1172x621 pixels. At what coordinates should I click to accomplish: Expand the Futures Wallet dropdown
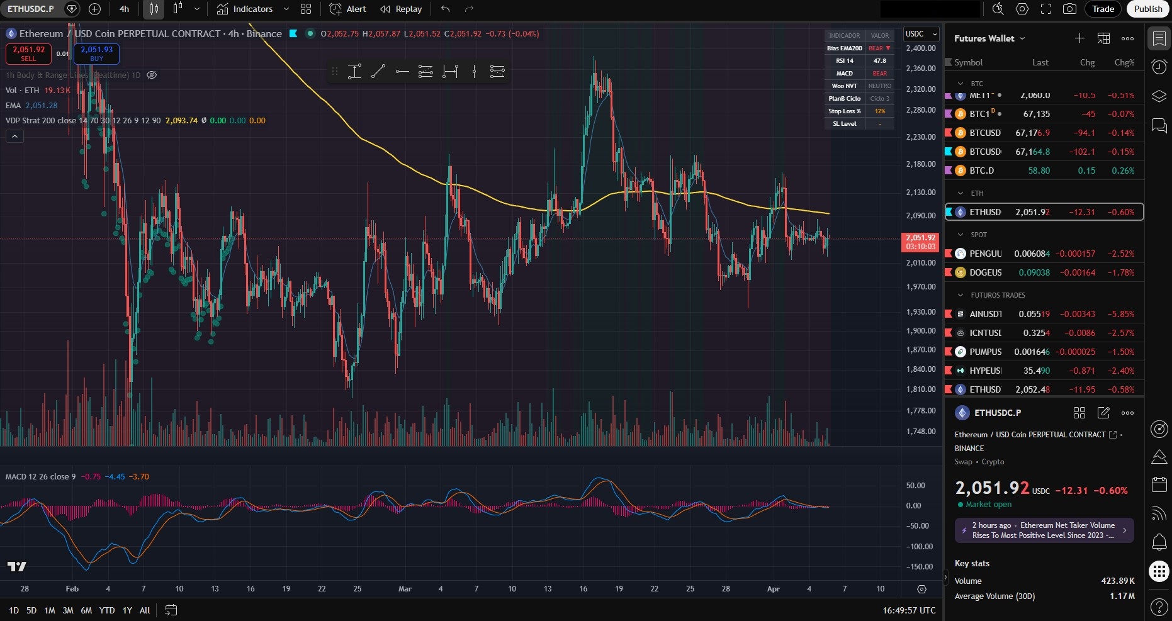point(989,38)
